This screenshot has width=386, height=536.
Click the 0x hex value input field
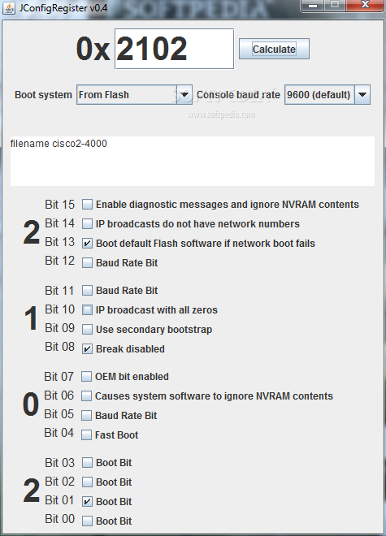pos(175,49)
